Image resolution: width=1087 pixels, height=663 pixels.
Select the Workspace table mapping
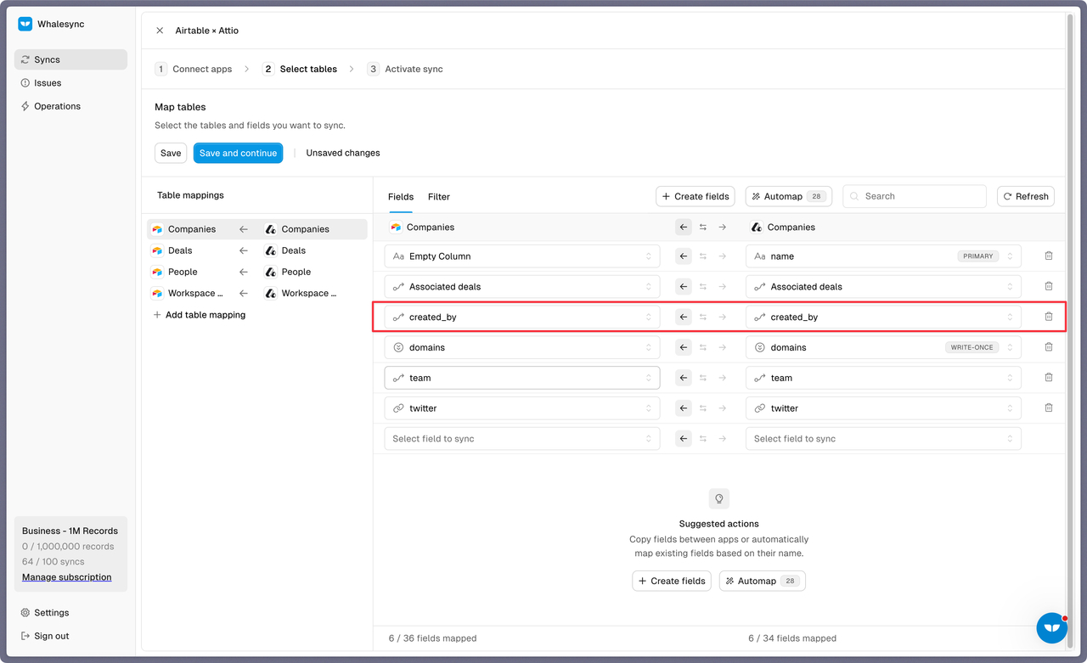[257, 293]
